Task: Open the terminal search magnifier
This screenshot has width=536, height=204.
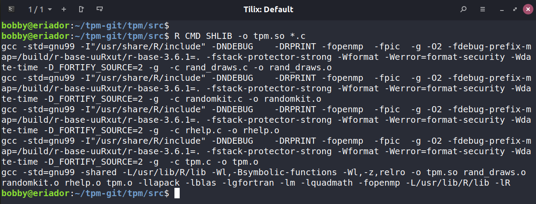Action: (463, 9)
